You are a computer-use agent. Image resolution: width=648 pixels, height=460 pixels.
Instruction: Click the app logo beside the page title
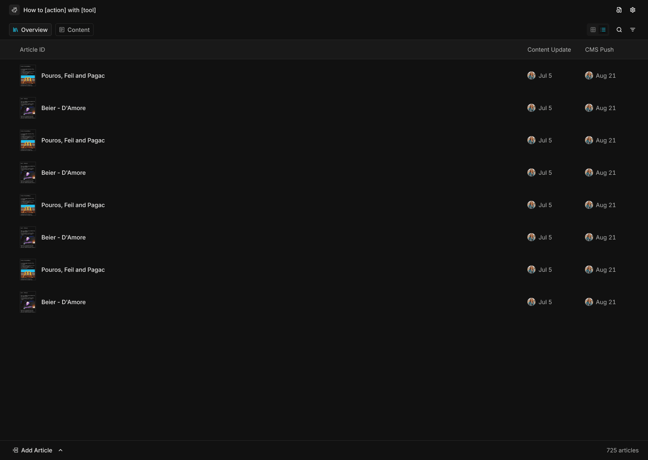point(14,10)
